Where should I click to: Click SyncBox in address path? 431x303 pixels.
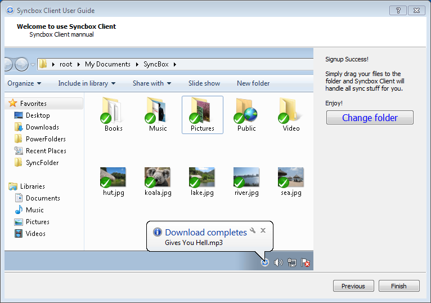(x=156, y=64)
